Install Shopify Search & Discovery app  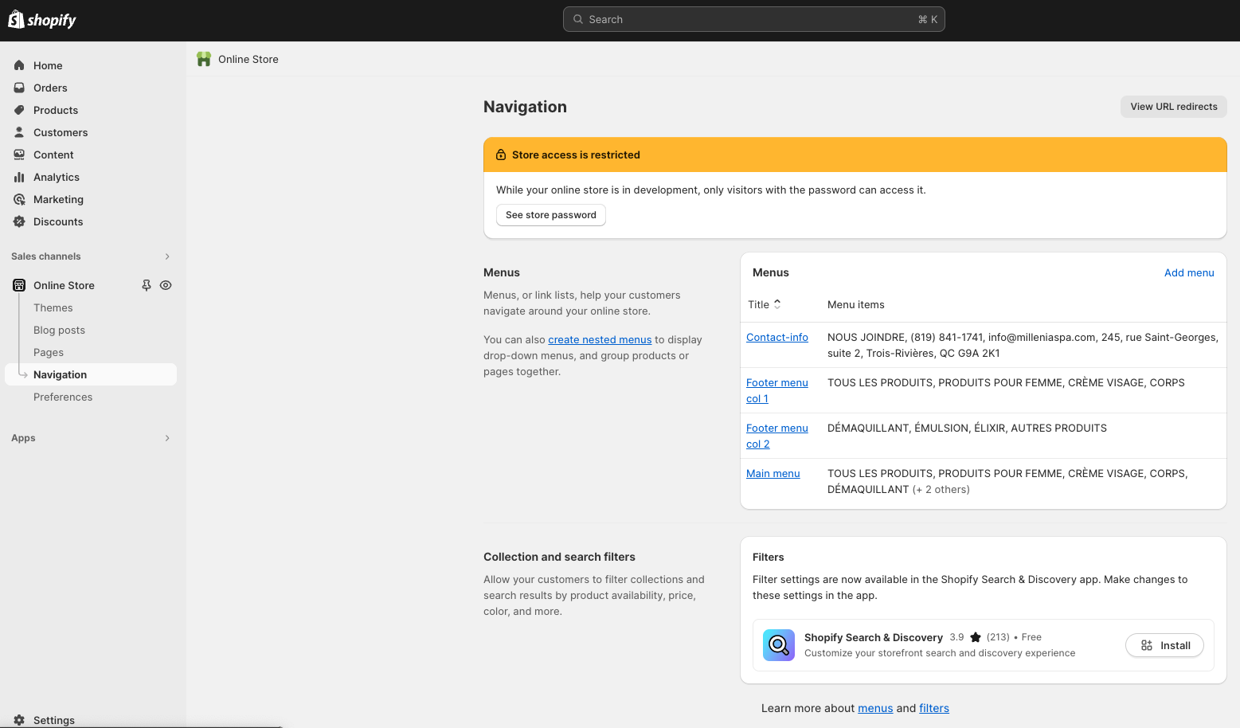pyautogui.click(x=1164, y=645)
